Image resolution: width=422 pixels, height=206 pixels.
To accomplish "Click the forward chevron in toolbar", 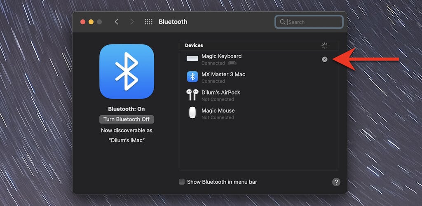I will click(x=132, y=22).
